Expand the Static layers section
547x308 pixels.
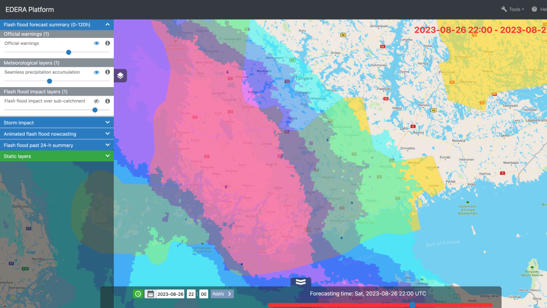point(57,156)
